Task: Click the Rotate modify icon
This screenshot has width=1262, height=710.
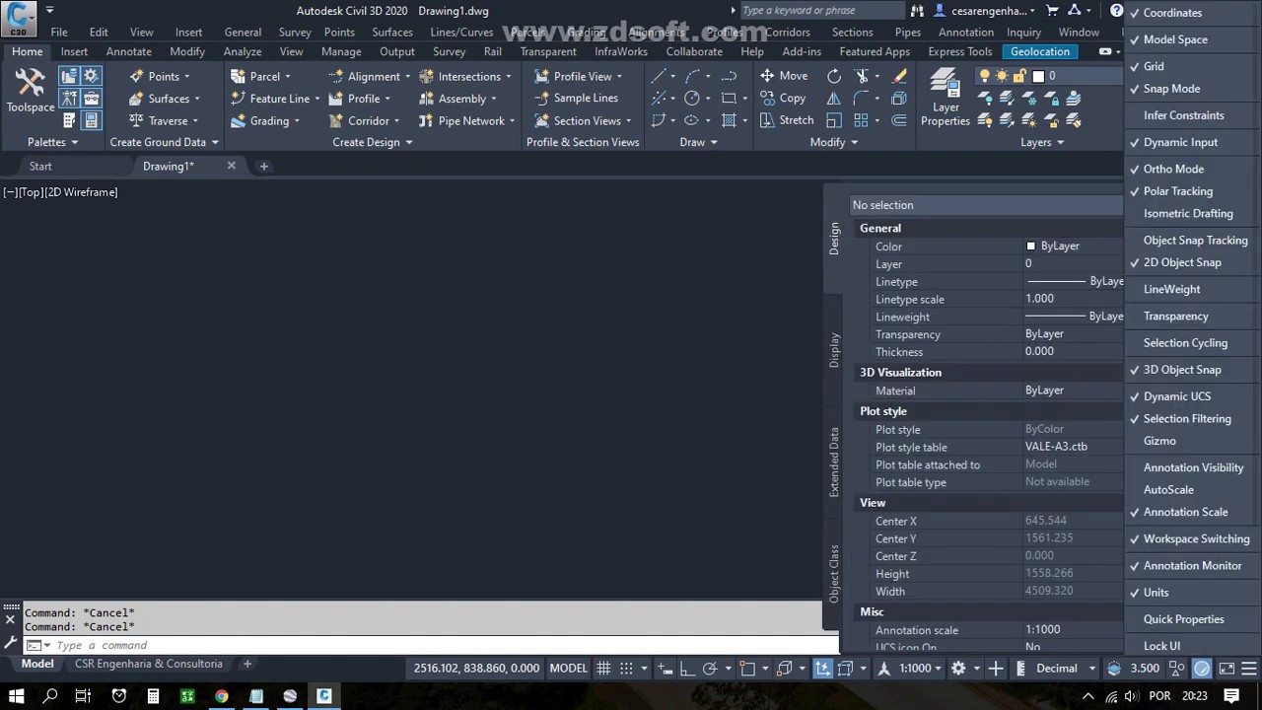Action: pyautogui.click(x=834, y=76)
